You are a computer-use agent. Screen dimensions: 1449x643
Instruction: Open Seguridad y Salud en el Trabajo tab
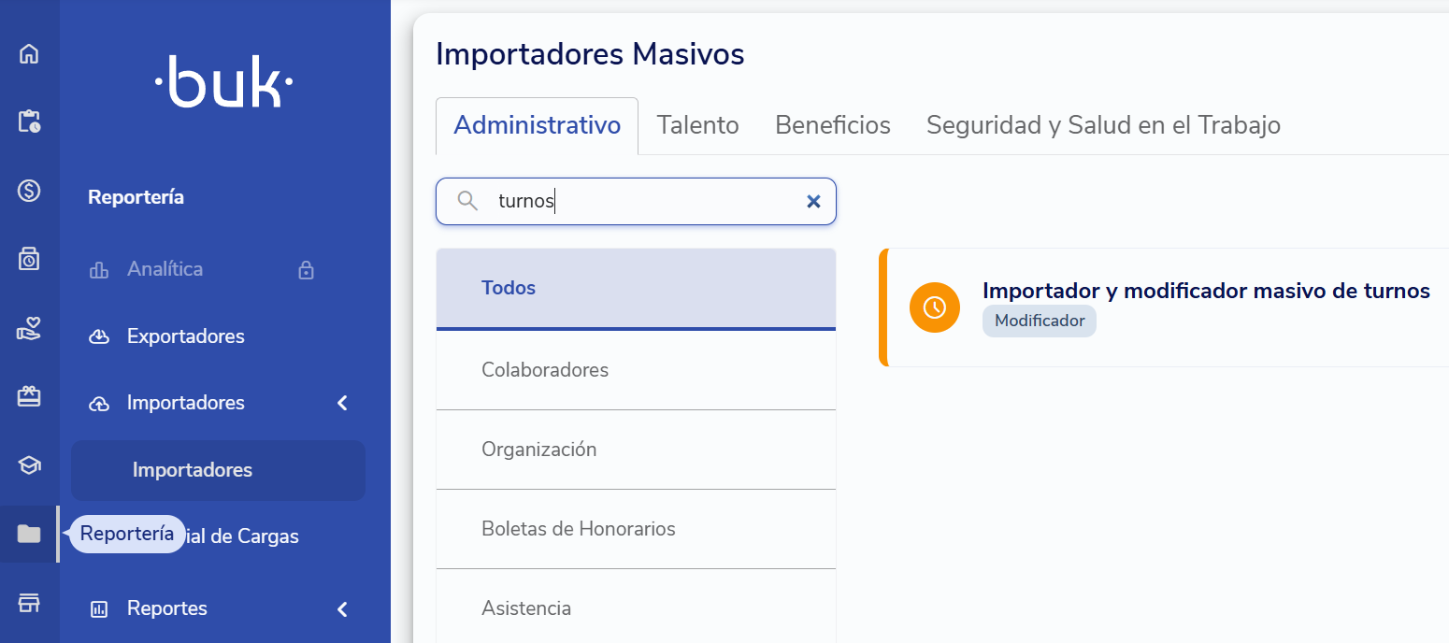click(x=1103, y=125)
